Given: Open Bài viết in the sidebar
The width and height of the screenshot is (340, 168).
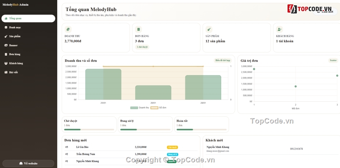Looking at the screenshot, I should (28, 72).
